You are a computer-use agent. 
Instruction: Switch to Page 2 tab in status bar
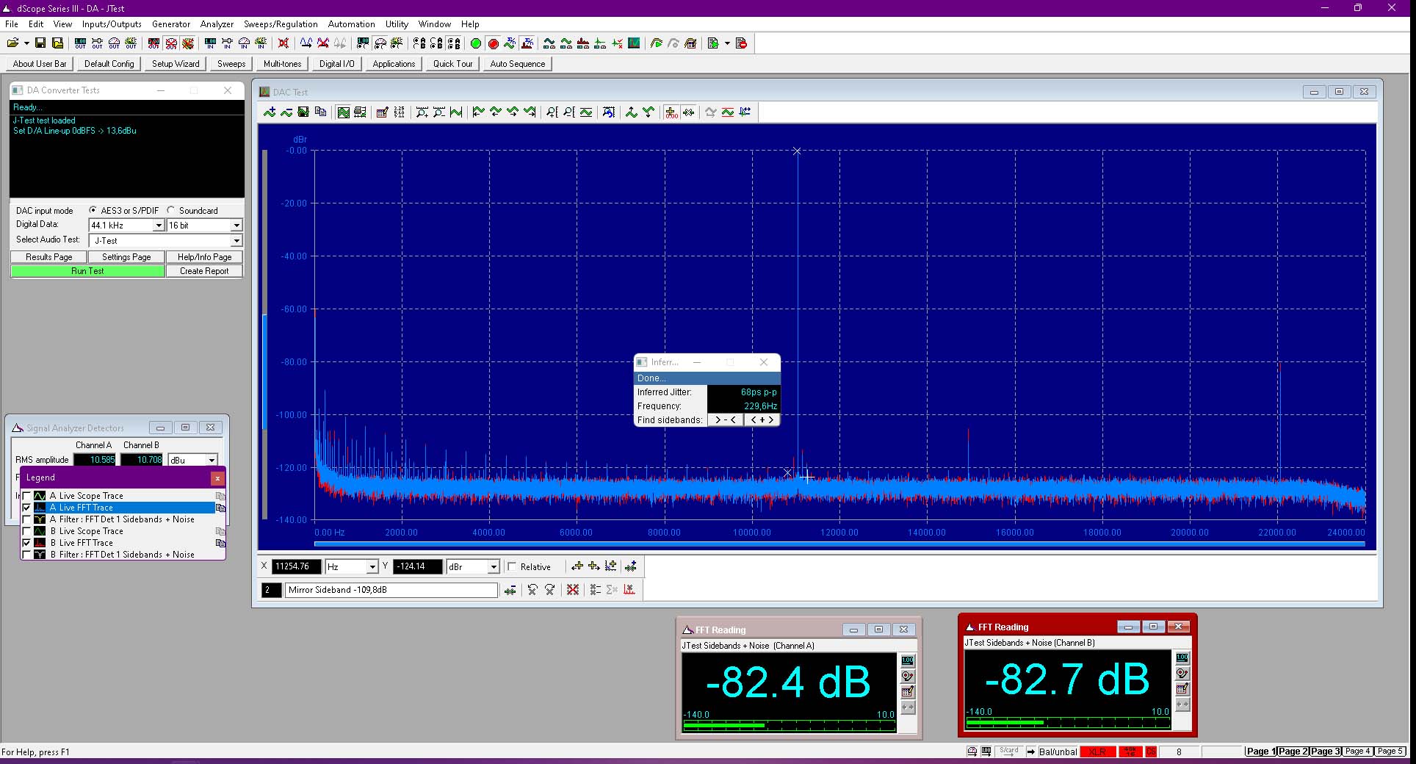[1293, 752]
